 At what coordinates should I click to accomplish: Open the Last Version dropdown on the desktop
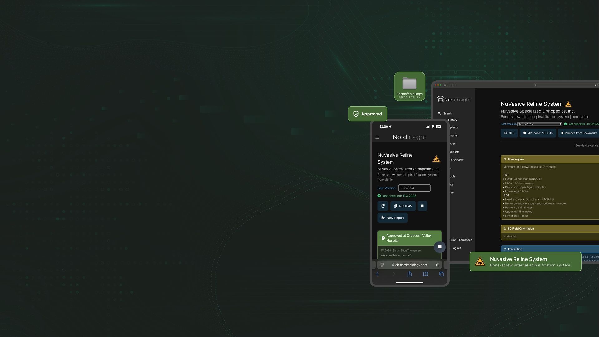point(540,124)
